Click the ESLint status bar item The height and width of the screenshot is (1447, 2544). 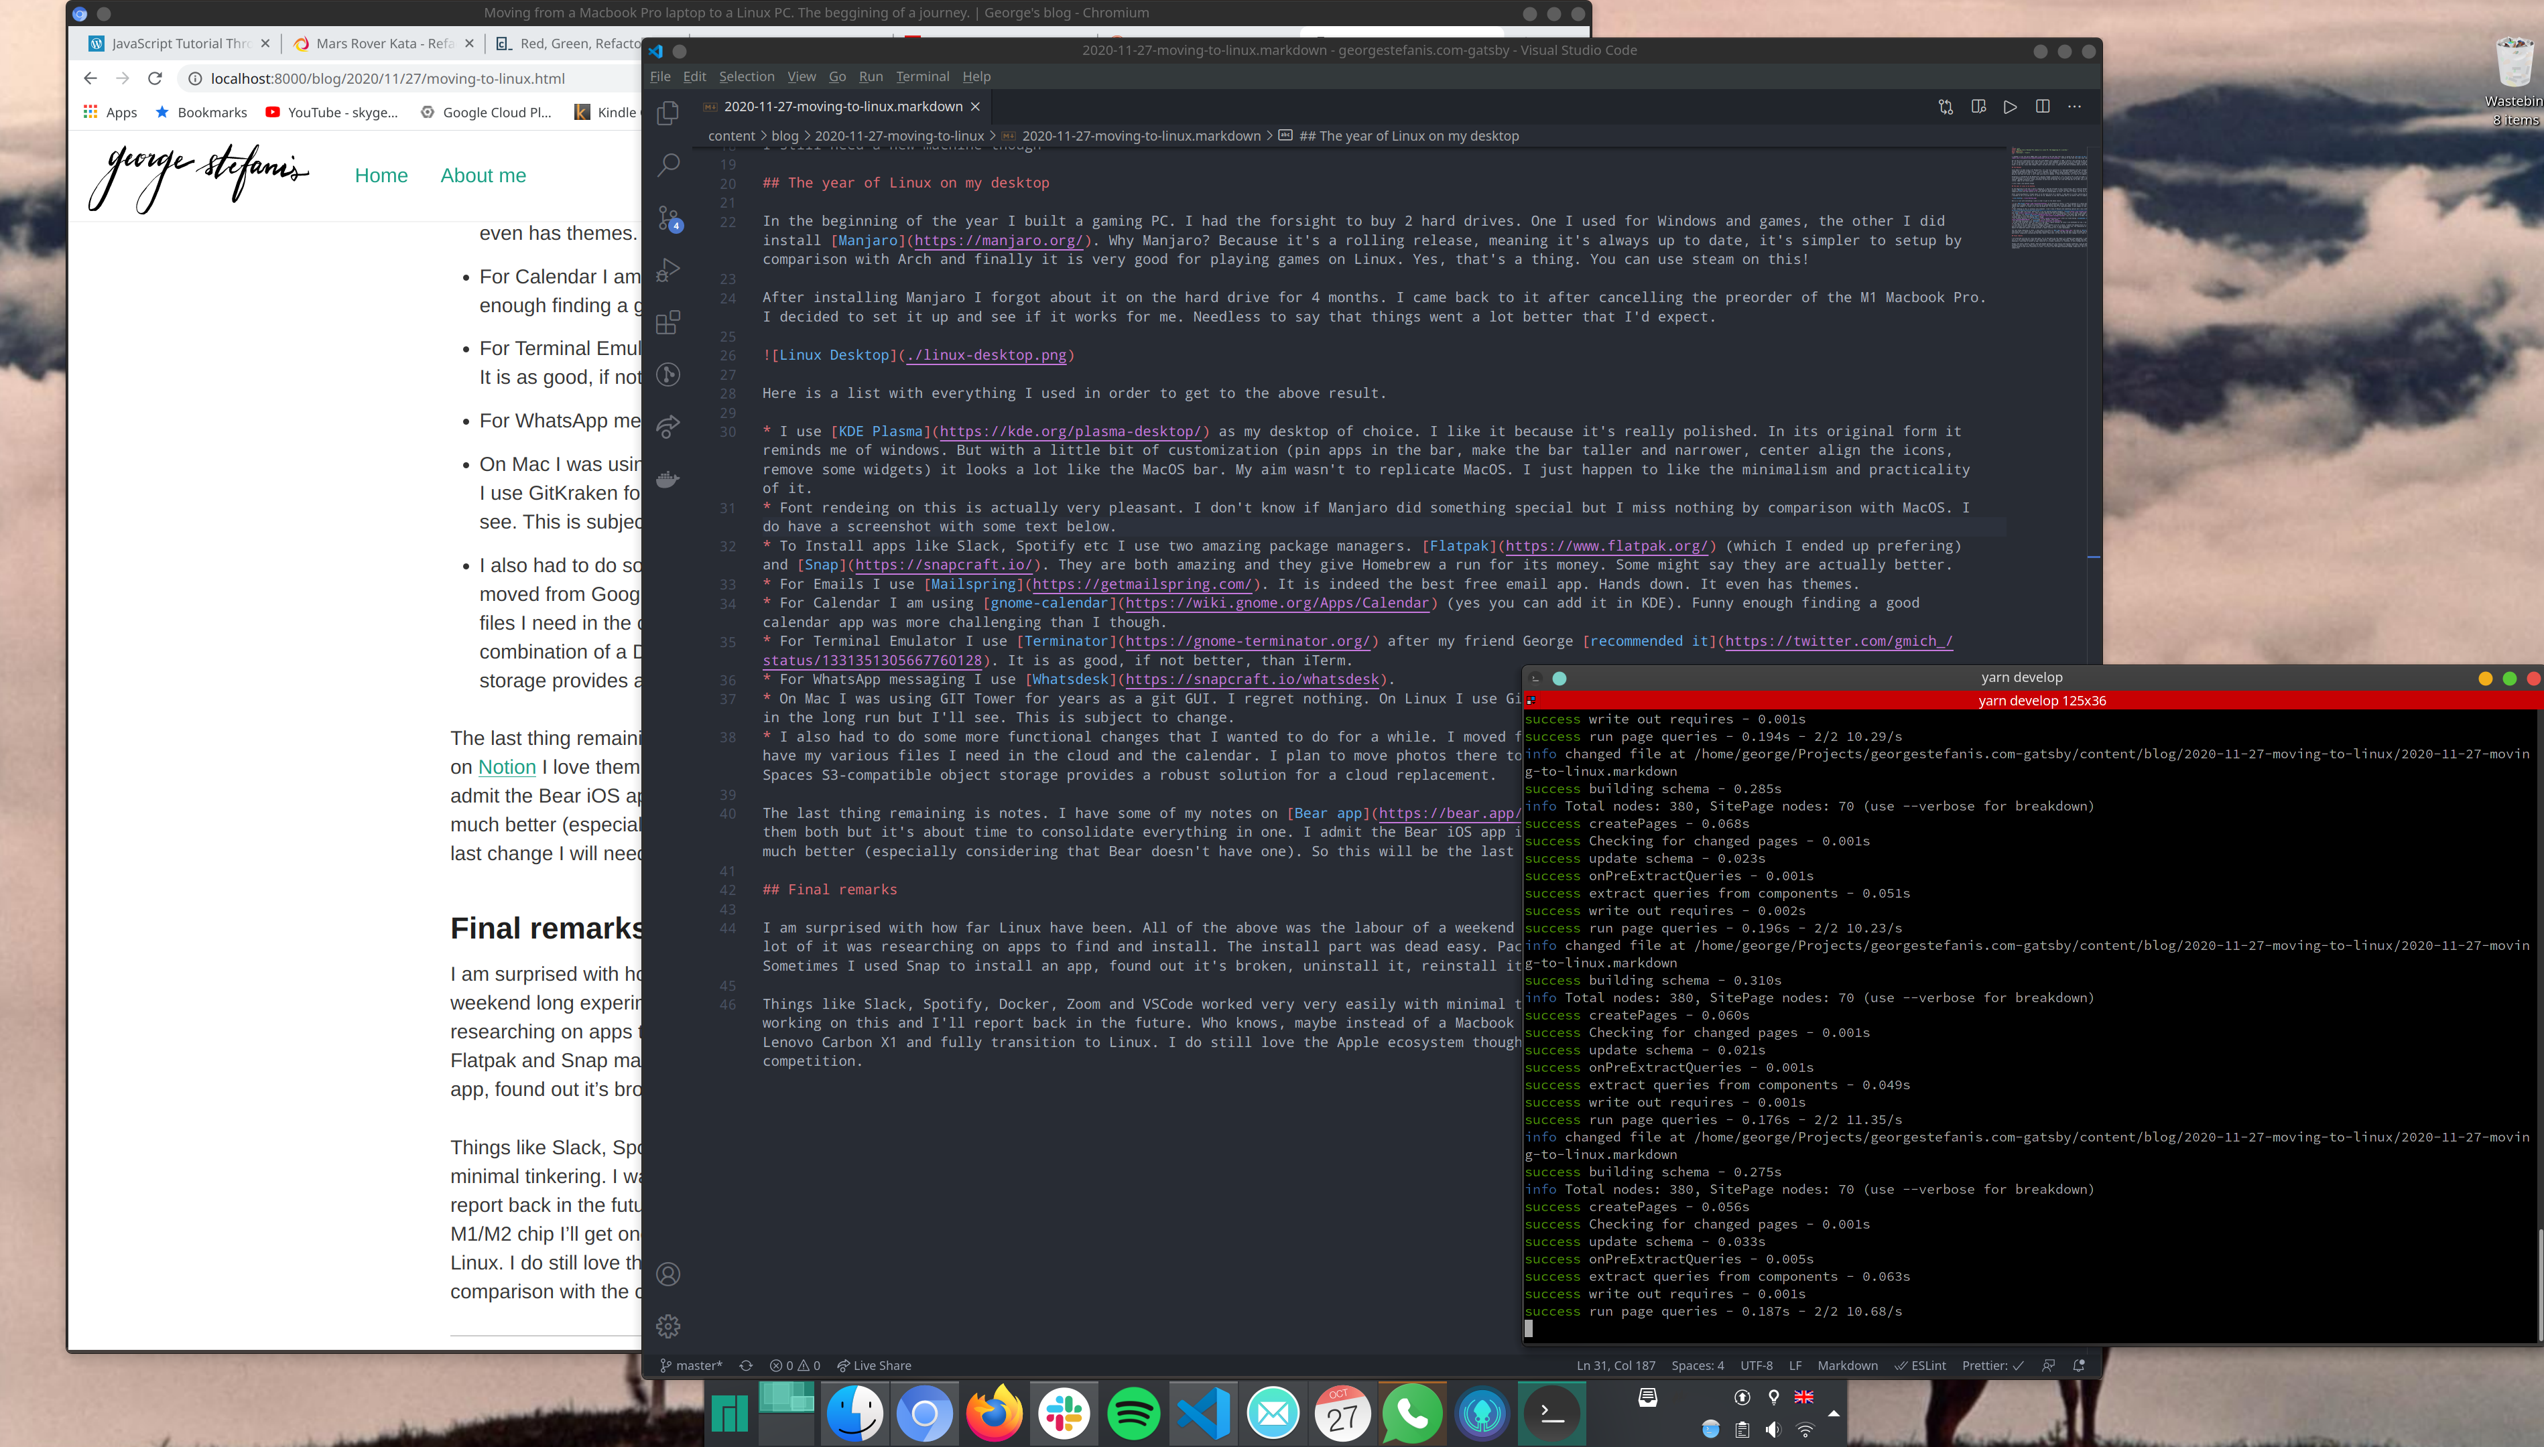(1921, 1365)
